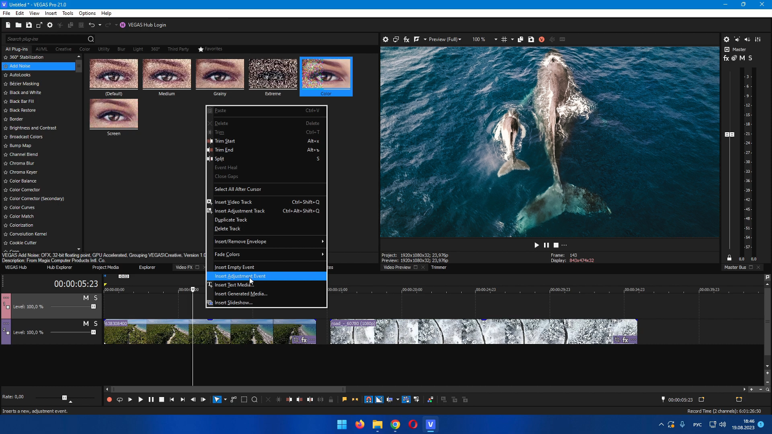This screenshot has height=434, width=772.
Task: Click the Master volume fader
Action: click(729, 135)
